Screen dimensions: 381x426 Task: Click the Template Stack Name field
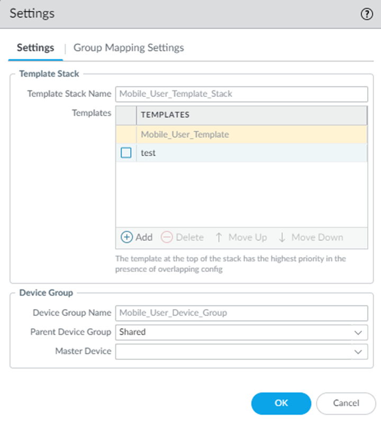tap(241, 94)
